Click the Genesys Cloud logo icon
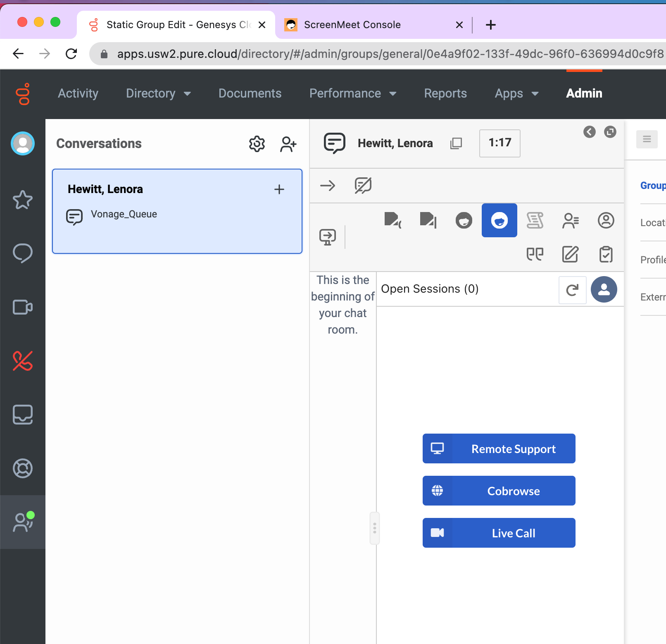Screen dimensions: 666x644 tap(23, 94)
